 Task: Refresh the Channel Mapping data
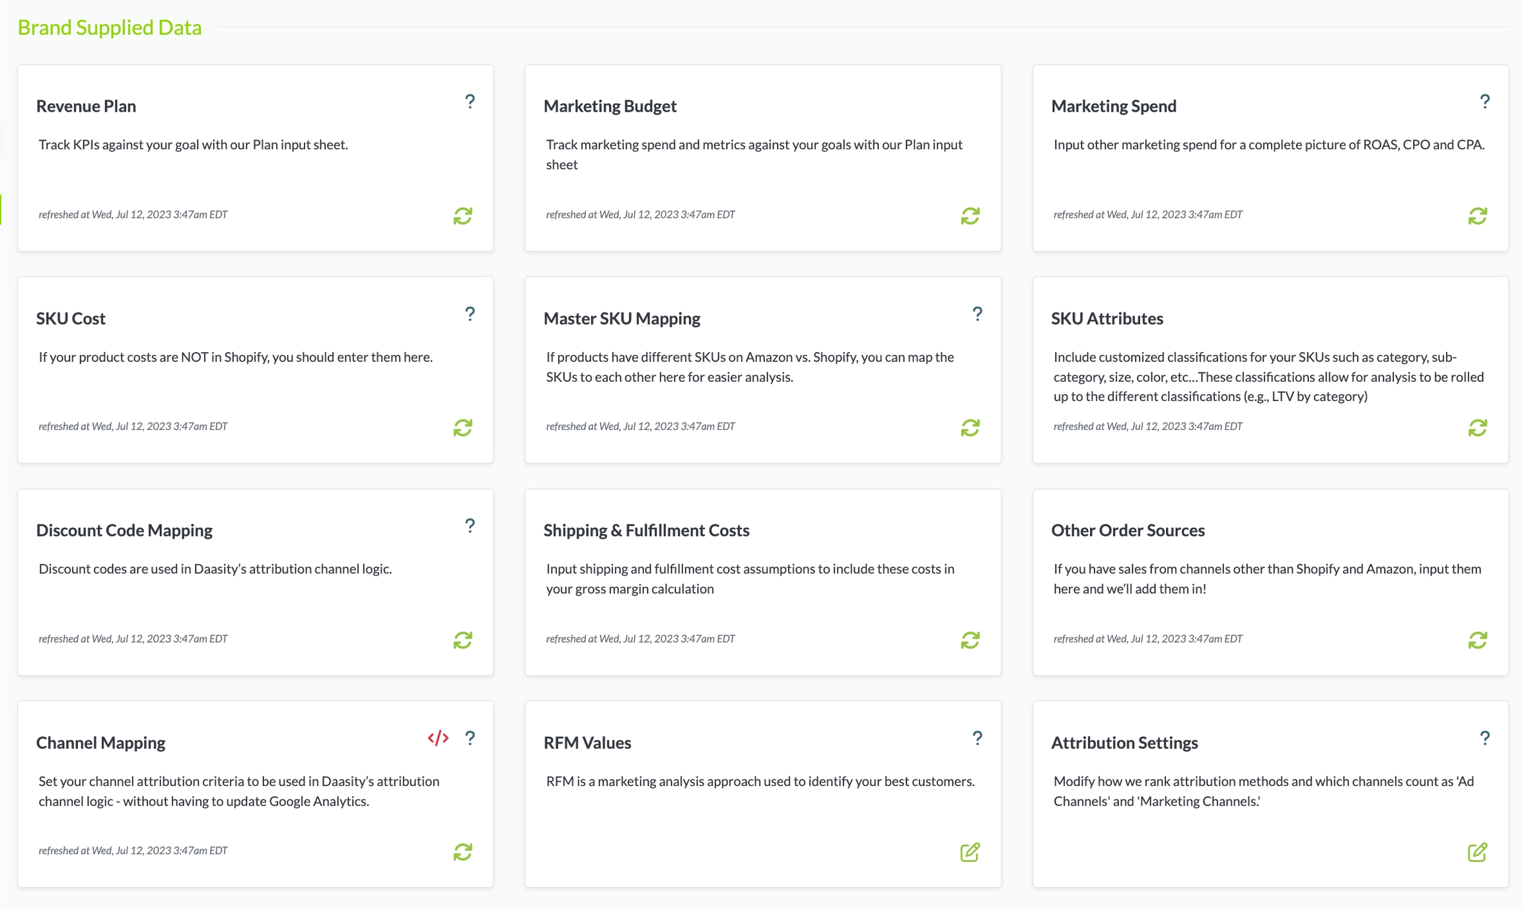tap(462, 852)
